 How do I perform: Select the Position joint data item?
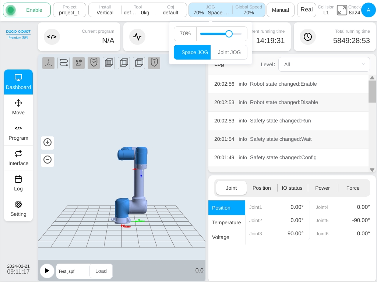coord(227,208)
